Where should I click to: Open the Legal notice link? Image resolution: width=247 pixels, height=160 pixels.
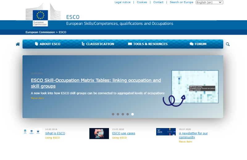click(123, 2)
